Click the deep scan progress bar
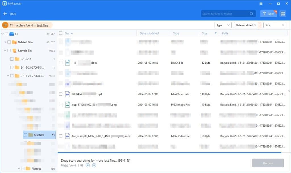Screen dimensions: 291x173 [174, 153]
